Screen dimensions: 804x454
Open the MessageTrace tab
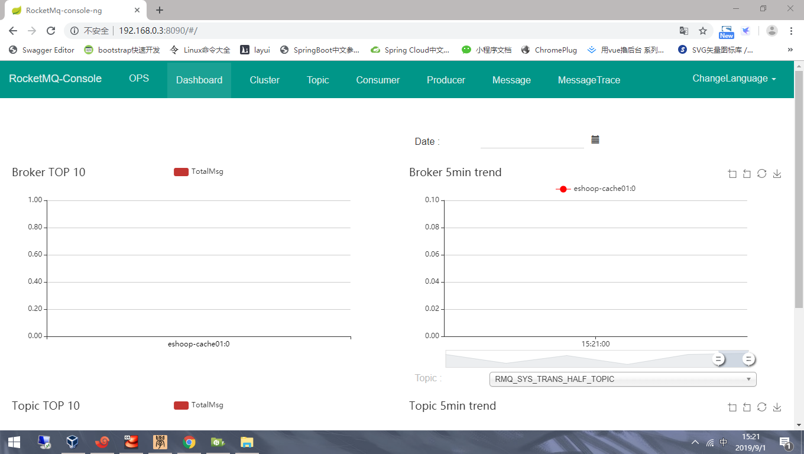[x=589, y=80]
